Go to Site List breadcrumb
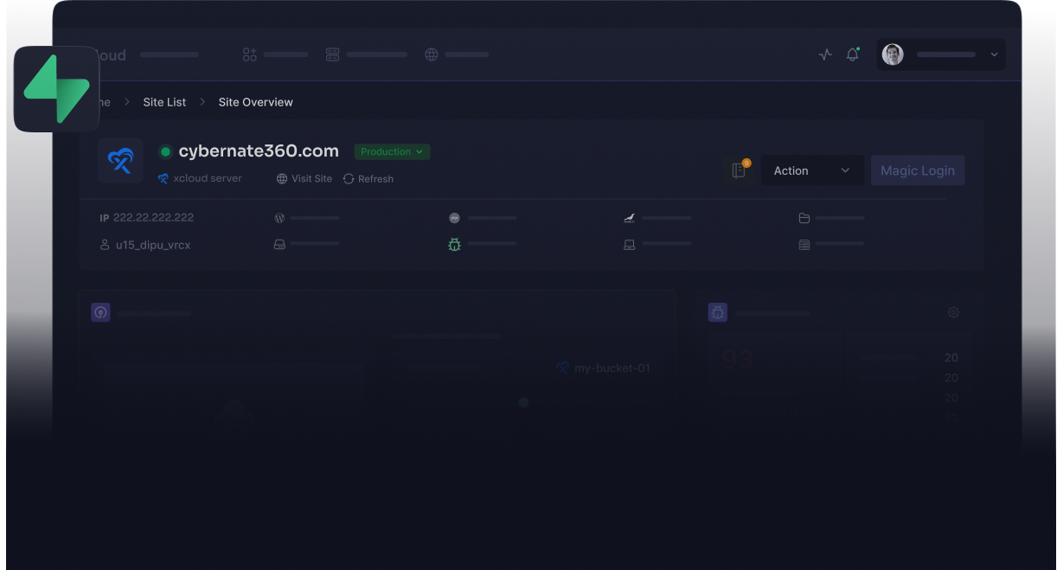This screenshot has height=570, width=1057. 164,102
